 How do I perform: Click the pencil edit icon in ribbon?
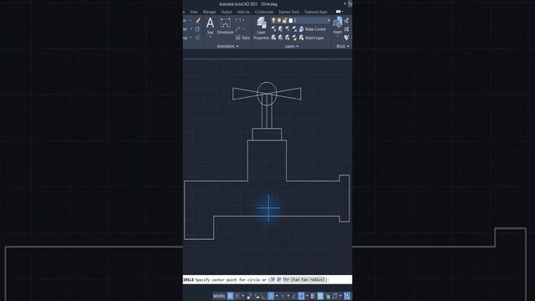[x=198, y=20]
